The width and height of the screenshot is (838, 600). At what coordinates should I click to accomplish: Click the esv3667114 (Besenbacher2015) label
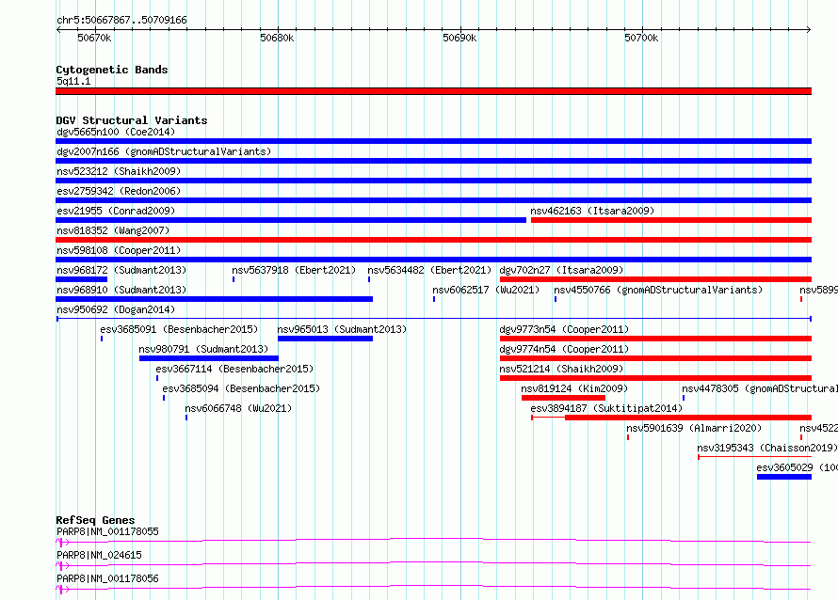(234, 369)
